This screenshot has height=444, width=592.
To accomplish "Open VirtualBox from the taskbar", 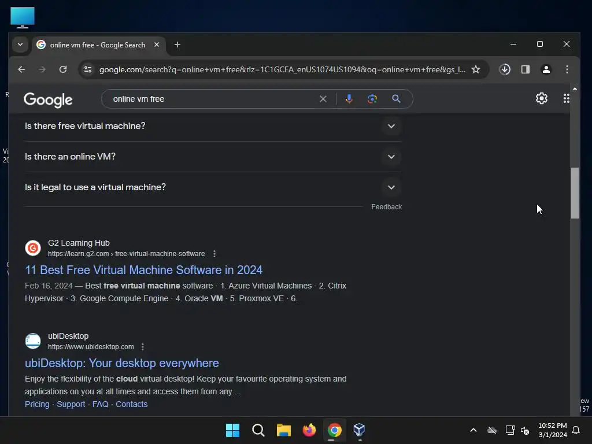I will (x=360, y=430).
